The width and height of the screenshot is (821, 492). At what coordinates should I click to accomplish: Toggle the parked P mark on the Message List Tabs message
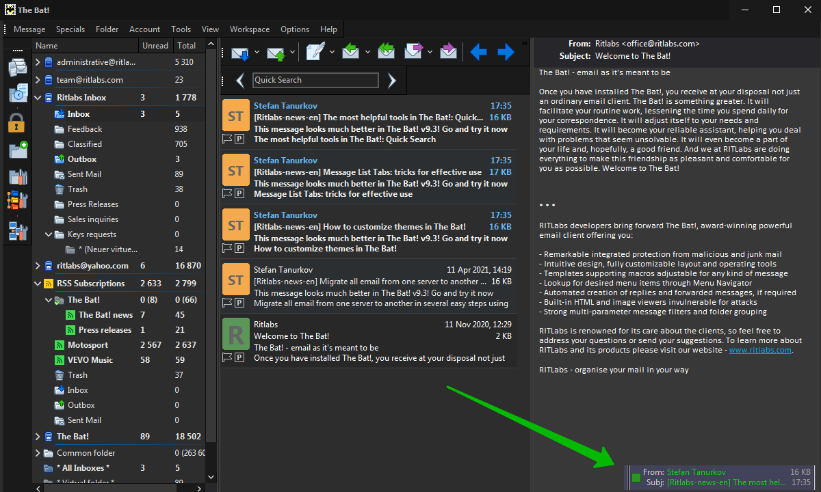coord(239,193)
